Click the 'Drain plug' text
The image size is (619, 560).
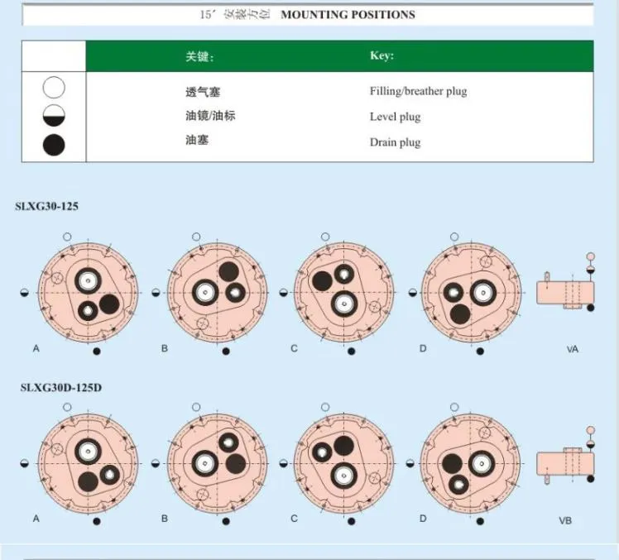(x=396, y=142)
